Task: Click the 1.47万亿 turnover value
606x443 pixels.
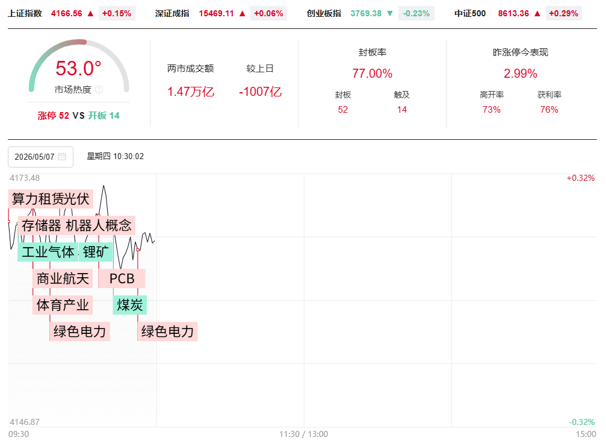Action: tap(191, 92)
